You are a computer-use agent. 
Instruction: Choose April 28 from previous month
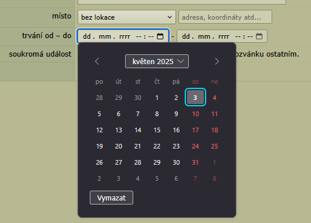pos(100,98)
